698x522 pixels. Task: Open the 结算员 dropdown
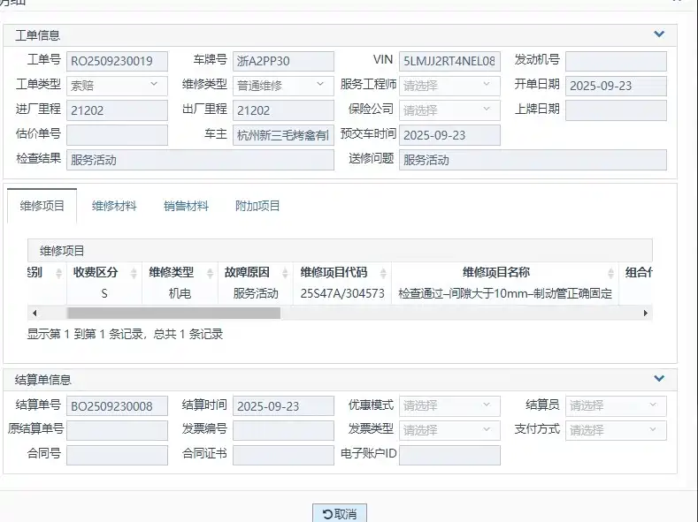point(616,405)
